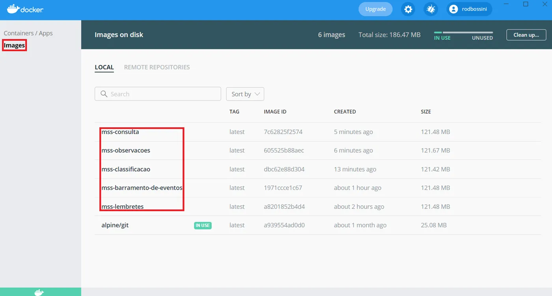The width and height of the screenshot is (552, 296).
Task: Click image ID 1971ccce1c67
Action: [x=283, y=188]
